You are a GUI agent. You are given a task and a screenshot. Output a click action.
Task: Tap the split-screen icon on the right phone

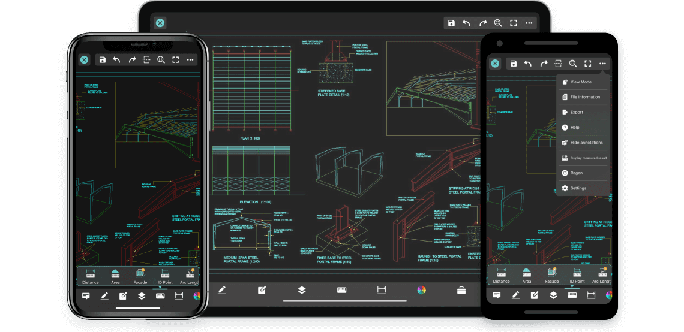[558, 63]
